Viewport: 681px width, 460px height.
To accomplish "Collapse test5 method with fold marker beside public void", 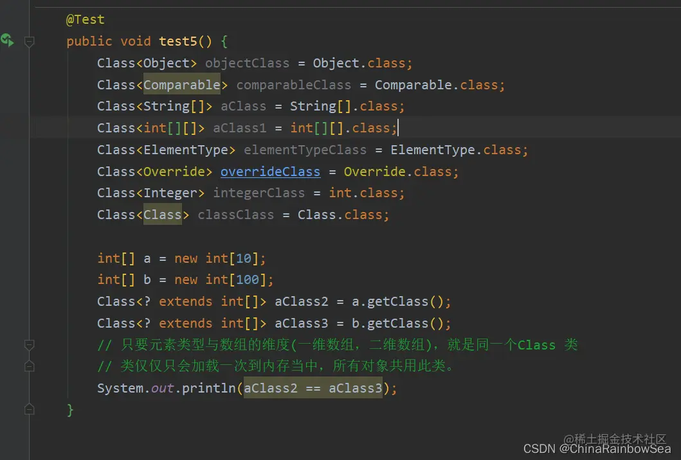I will [x=29, y=42].
